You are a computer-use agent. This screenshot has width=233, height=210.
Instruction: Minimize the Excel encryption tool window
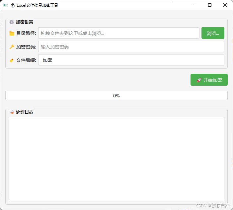(194, 5)
